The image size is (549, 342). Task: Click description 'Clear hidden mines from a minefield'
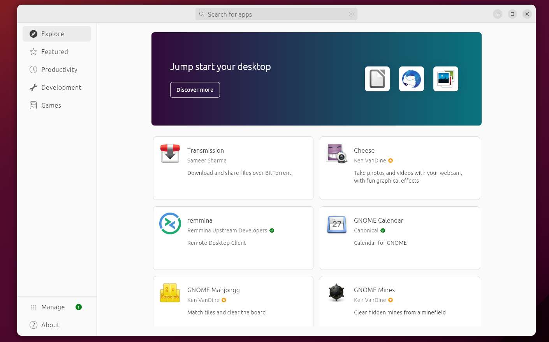point(400,312)
